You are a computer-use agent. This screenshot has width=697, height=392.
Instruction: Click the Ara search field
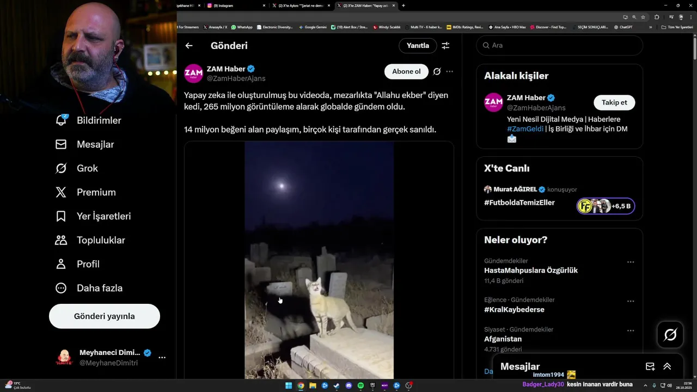(559, 45)
